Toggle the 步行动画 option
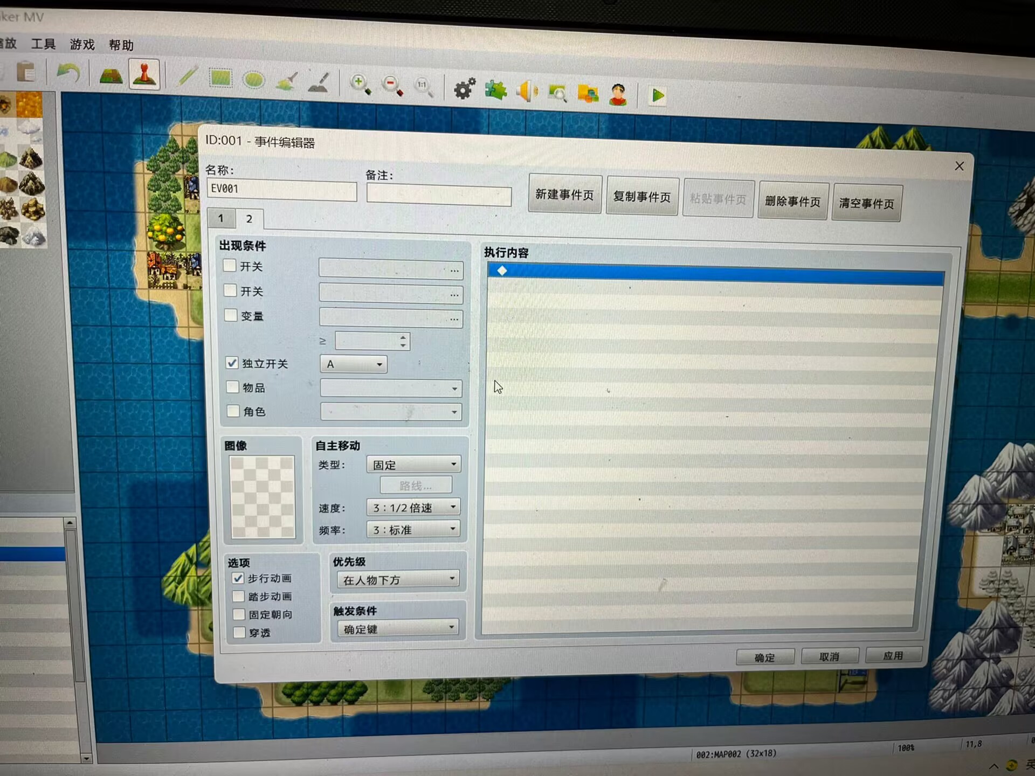The image size is (1035, 776). click(x=238, y=578)
